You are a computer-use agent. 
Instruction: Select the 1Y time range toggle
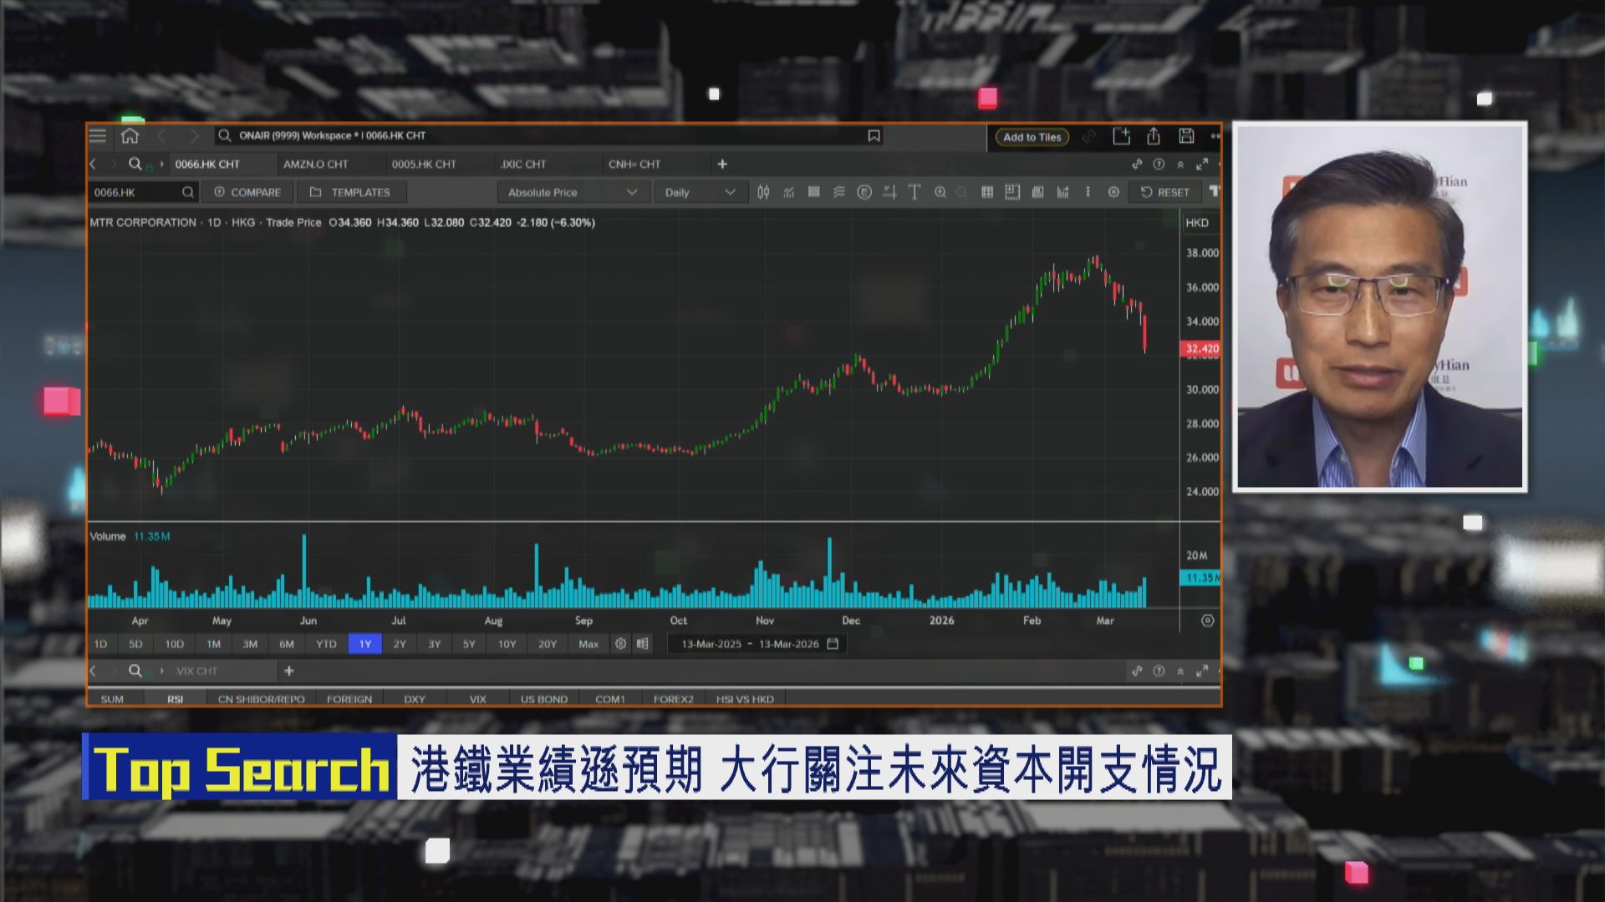click(x=364, y=643)
